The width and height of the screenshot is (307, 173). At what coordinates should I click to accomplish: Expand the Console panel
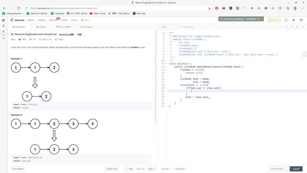(x=166, y=169)
